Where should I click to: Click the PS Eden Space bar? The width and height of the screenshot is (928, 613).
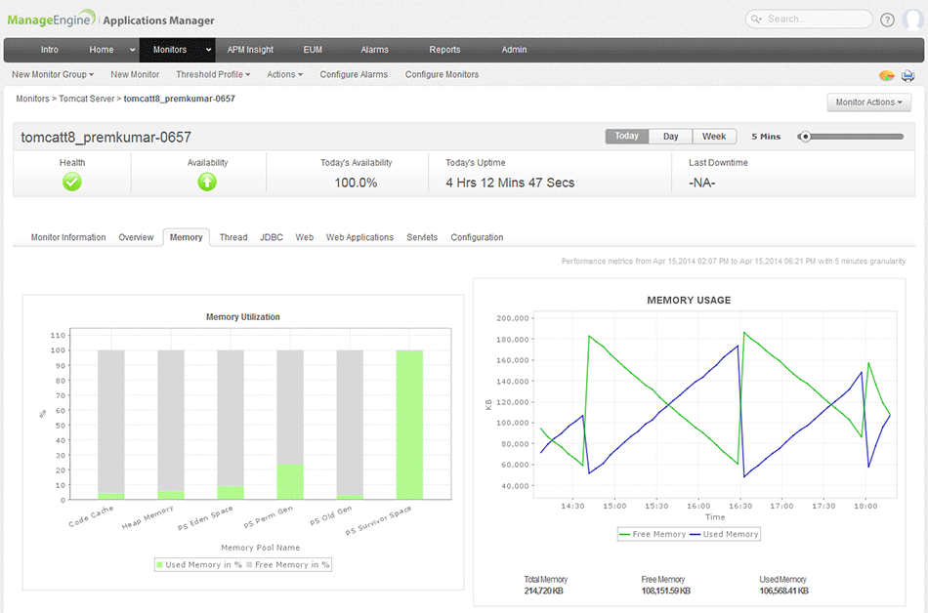(231, 425)
